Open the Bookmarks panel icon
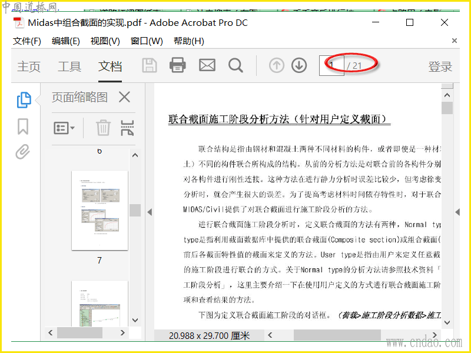The height and width of the screenshot is (353, 471). [23, 126]
